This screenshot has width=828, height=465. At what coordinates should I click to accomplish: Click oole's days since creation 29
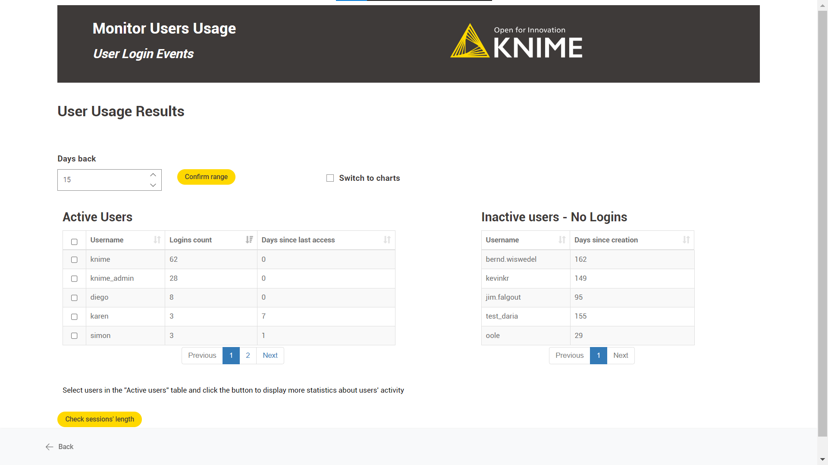[x=632, y=335]
